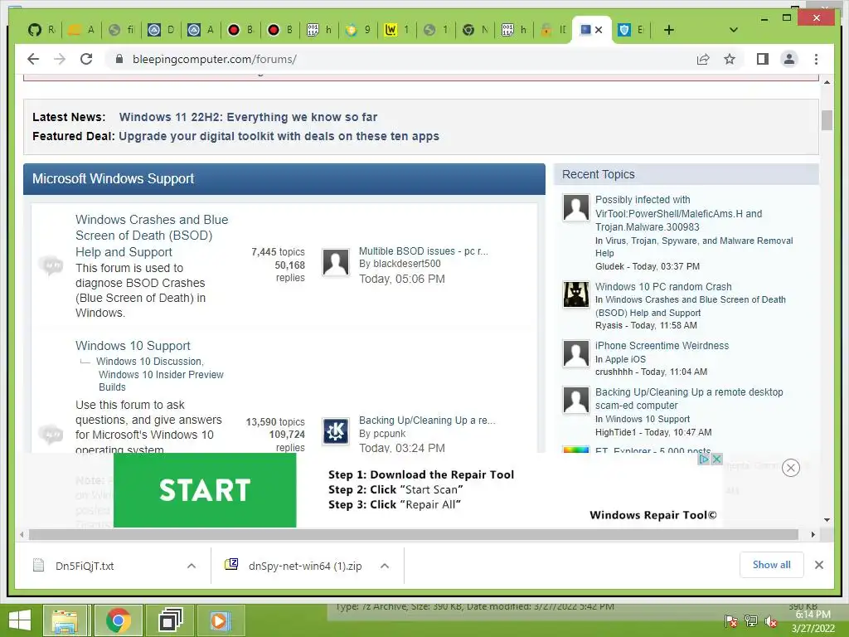
Task: Open the Chrome profile avatar
Action: click(789, 59)
